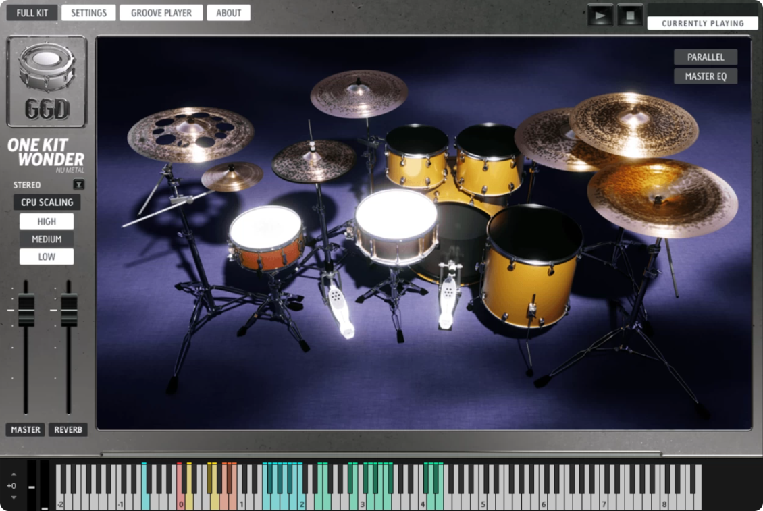This screenshot has height=511, width=763.
Task: Shift keyboard octave down with arrow
Action: coord(14,497)
